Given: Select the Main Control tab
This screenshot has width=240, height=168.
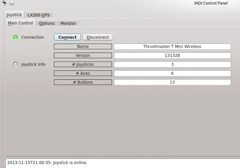Looking at the screenshot, I should click(20, 23).
